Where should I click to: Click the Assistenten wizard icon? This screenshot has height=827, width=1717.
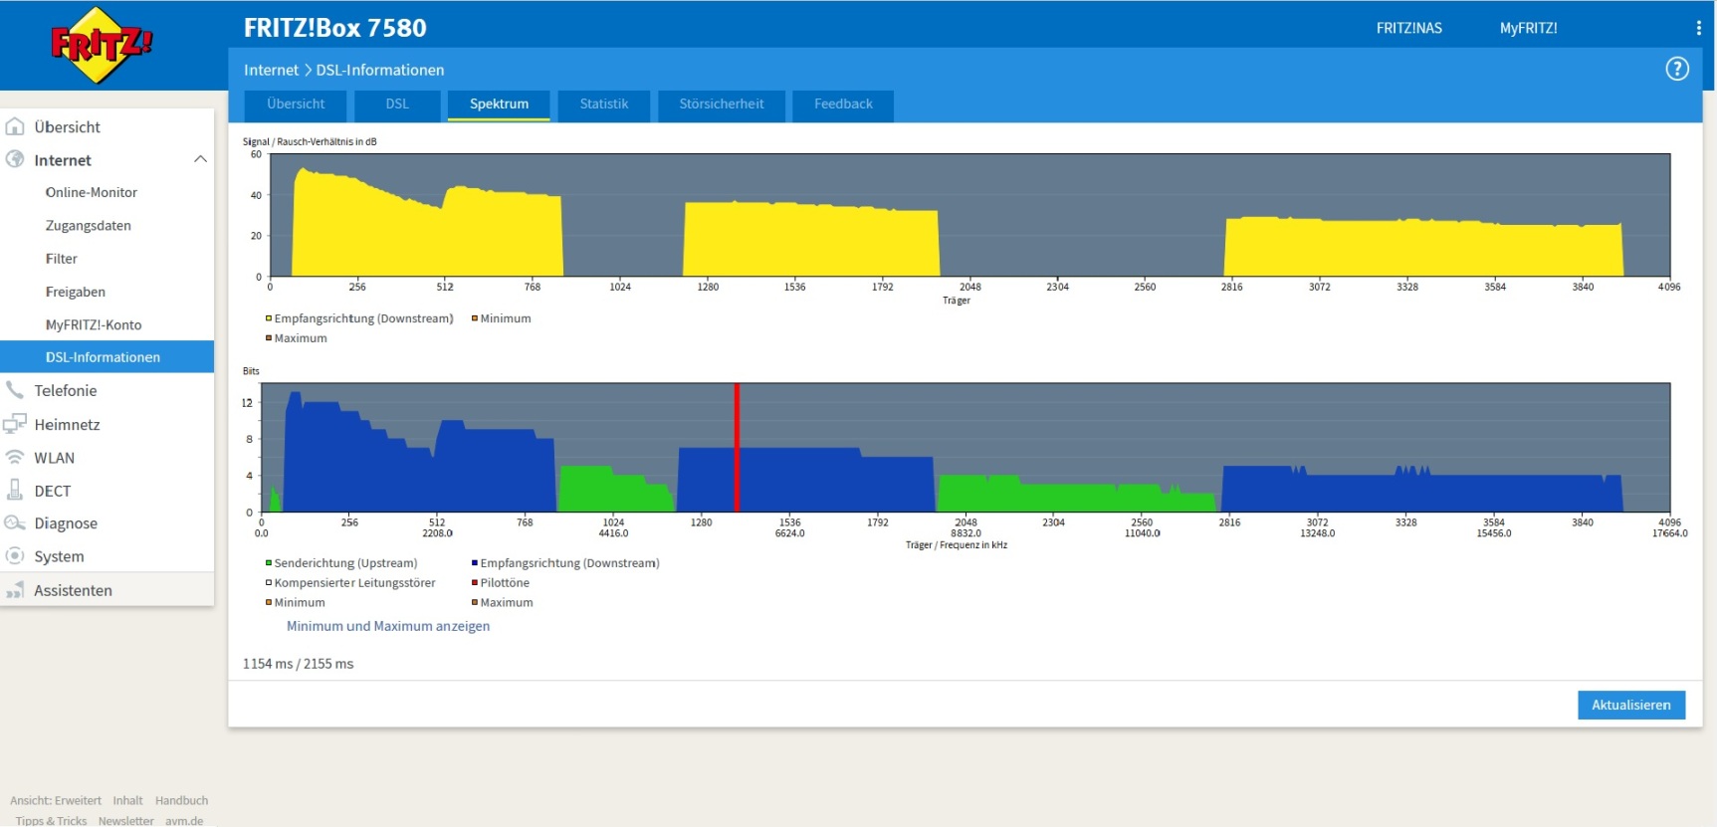pyautogui.click(x=15, y=589)
